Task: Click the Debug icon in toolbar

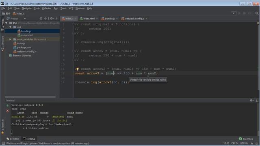Action: click(x=244, y=13)
